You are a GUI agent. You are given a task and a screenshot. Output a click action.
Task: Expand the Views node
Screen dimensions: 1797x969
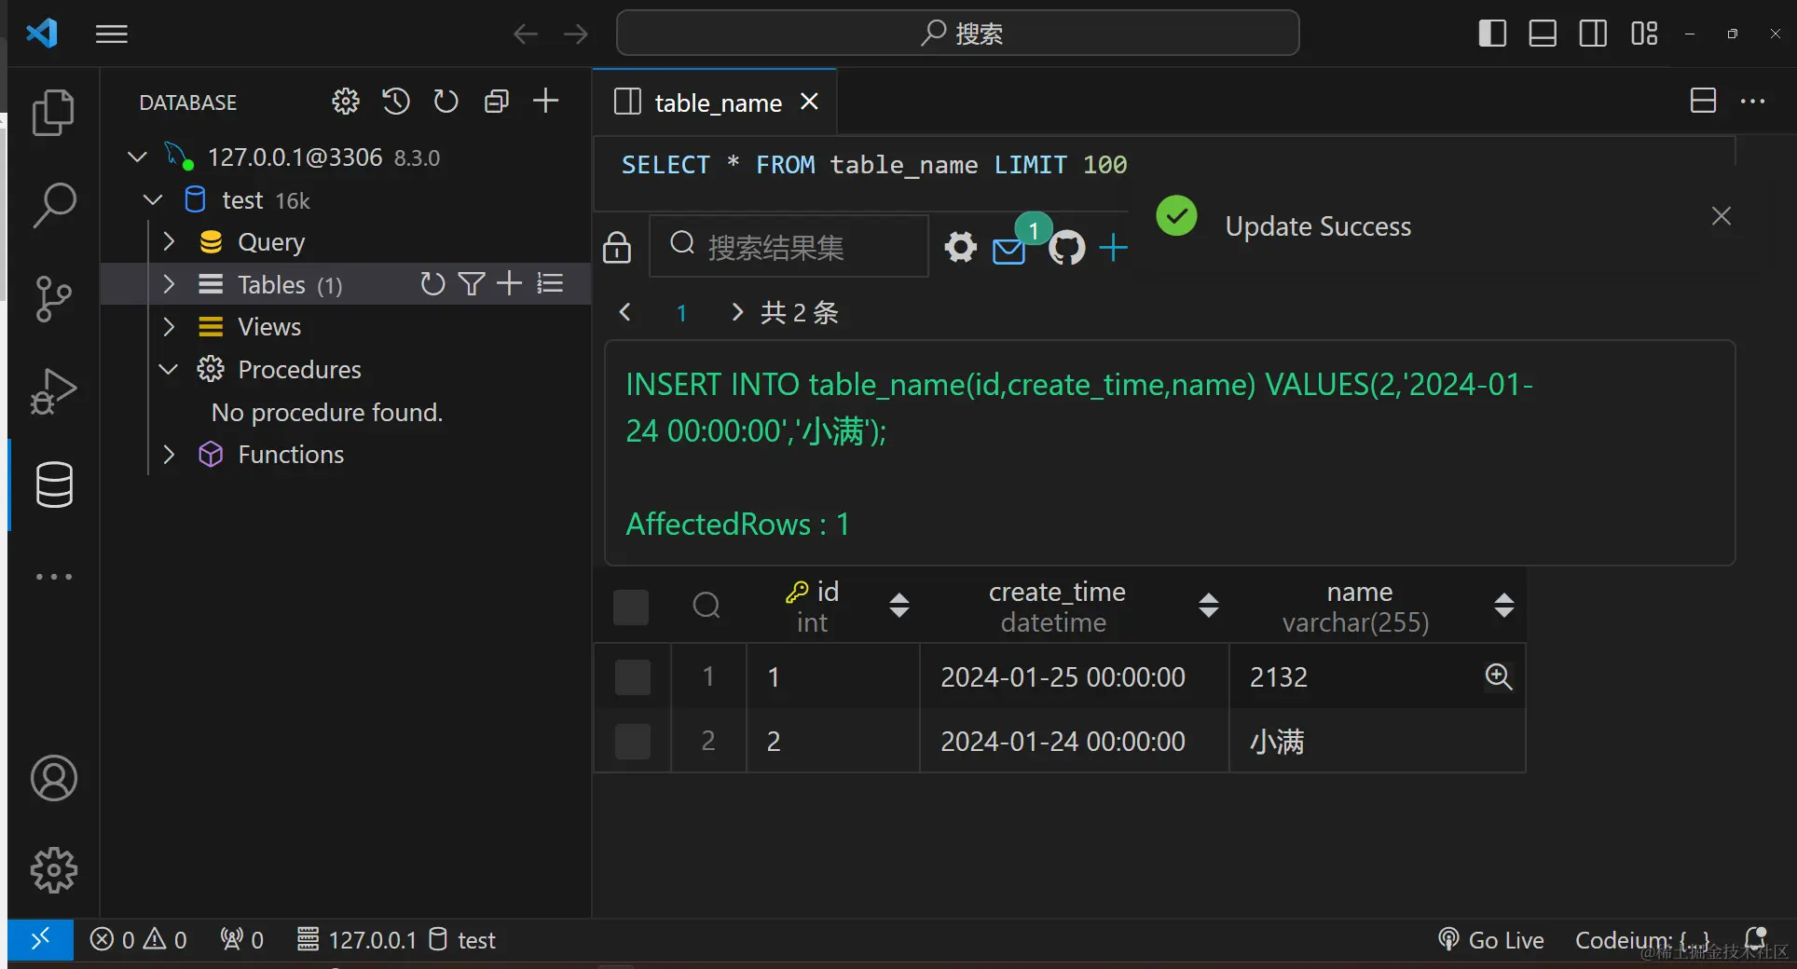[x=169, y=326]
